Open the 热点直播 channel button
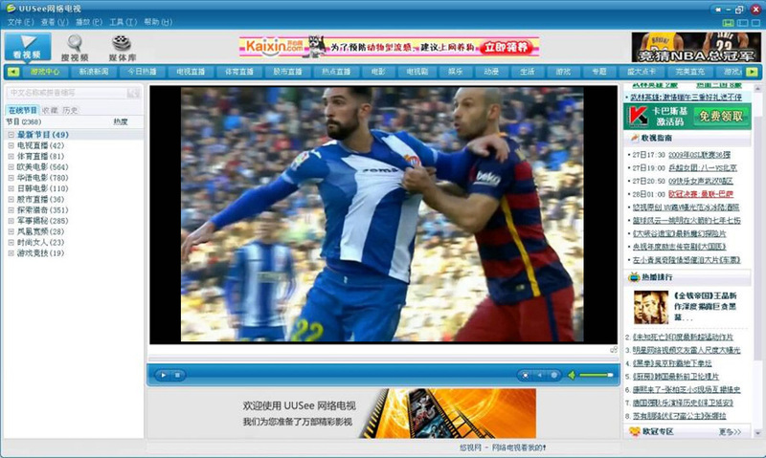 point(336,72)
